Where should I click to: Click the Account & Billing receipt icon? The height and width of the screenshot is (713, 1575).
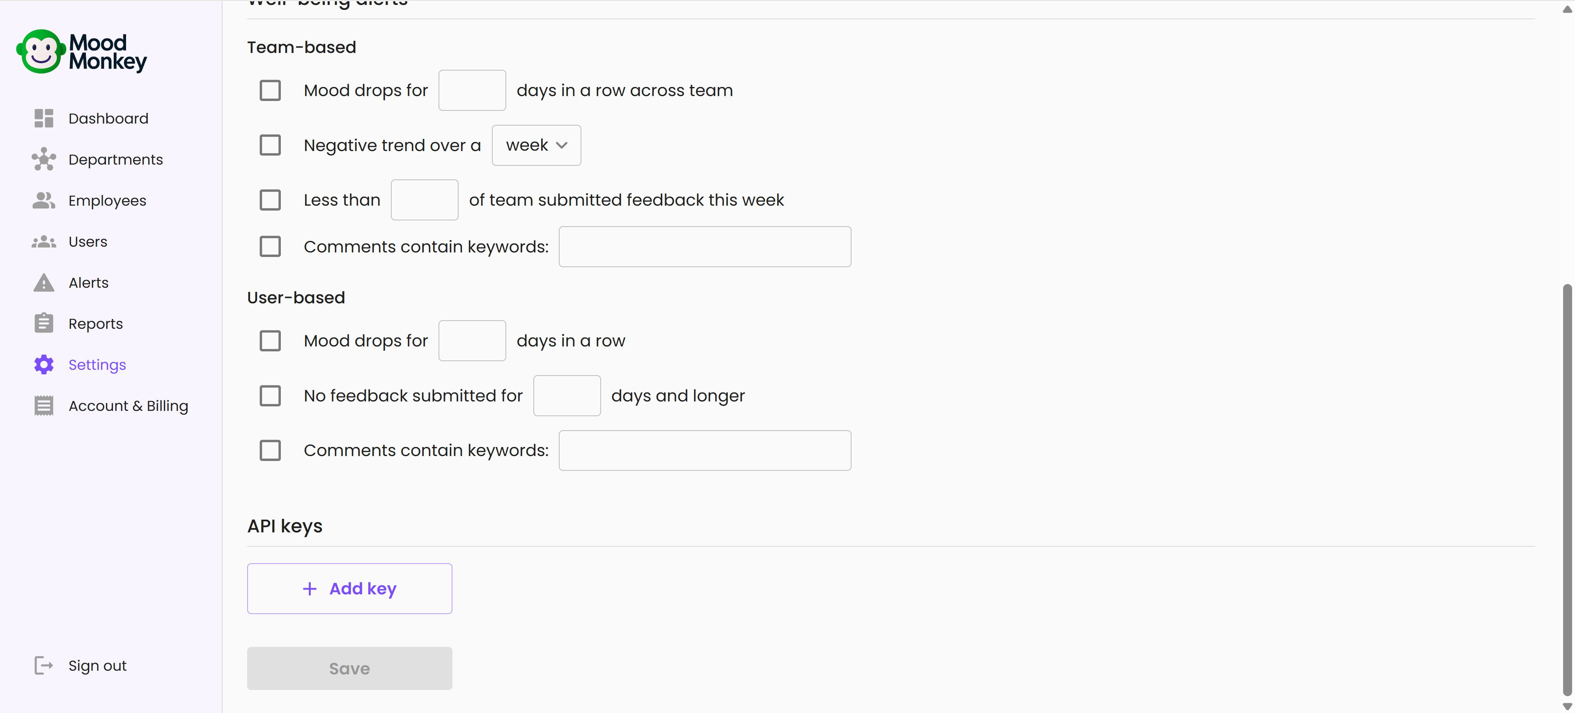(x=44, y=406)
